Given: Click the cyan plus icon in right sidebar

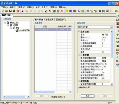Looking at the screenshot, I should tap(117, 57).
